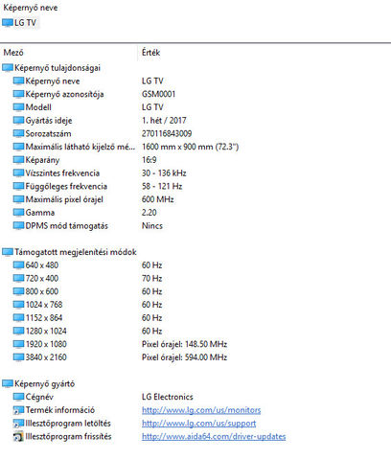Click the icon next to 1024 x 768
This screenshot has width=391, height=460.
coord(18,305)
